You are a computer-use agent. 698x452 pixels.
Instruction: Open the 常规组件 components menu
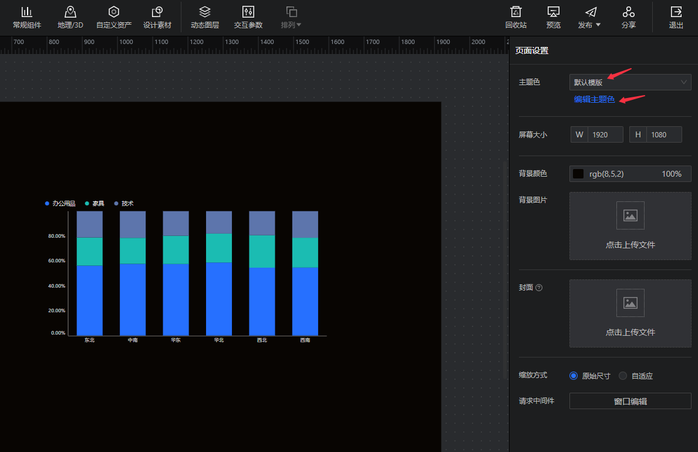tap(27, 18)
